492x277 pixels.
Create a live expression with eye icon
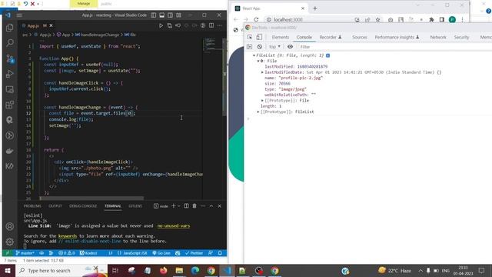291,47
